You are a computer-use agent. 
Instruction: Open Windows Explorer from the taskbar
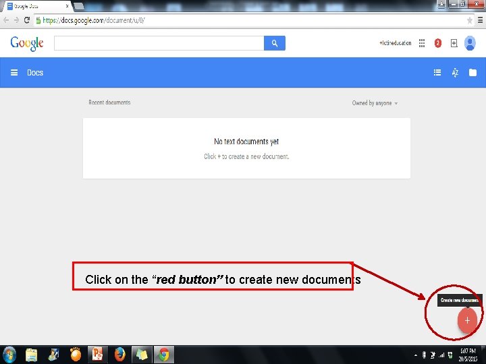coord(31,355)
